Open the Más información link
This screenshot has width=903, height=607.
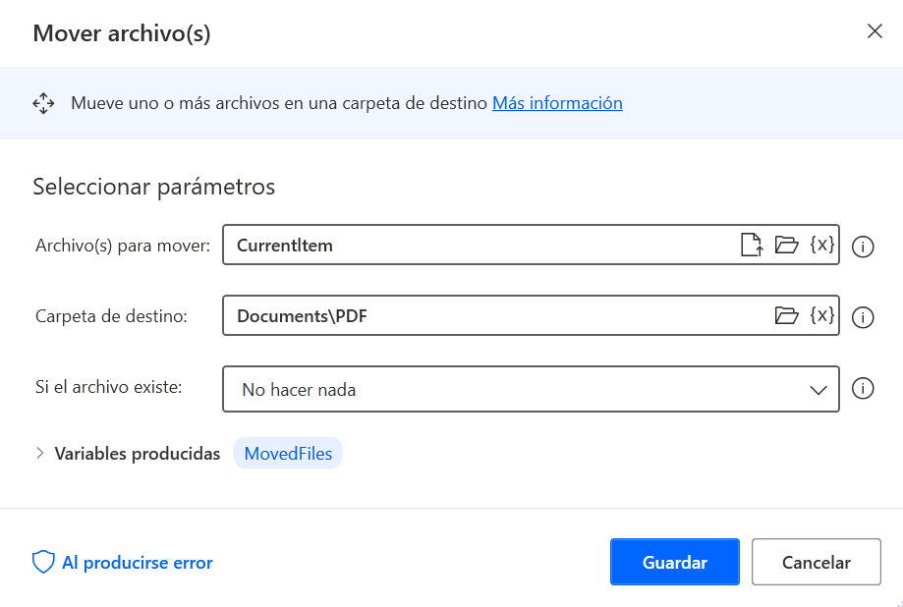557,102
